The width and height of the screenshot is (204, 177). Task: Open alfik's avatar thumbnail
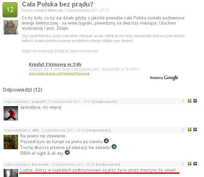[11, 142]
